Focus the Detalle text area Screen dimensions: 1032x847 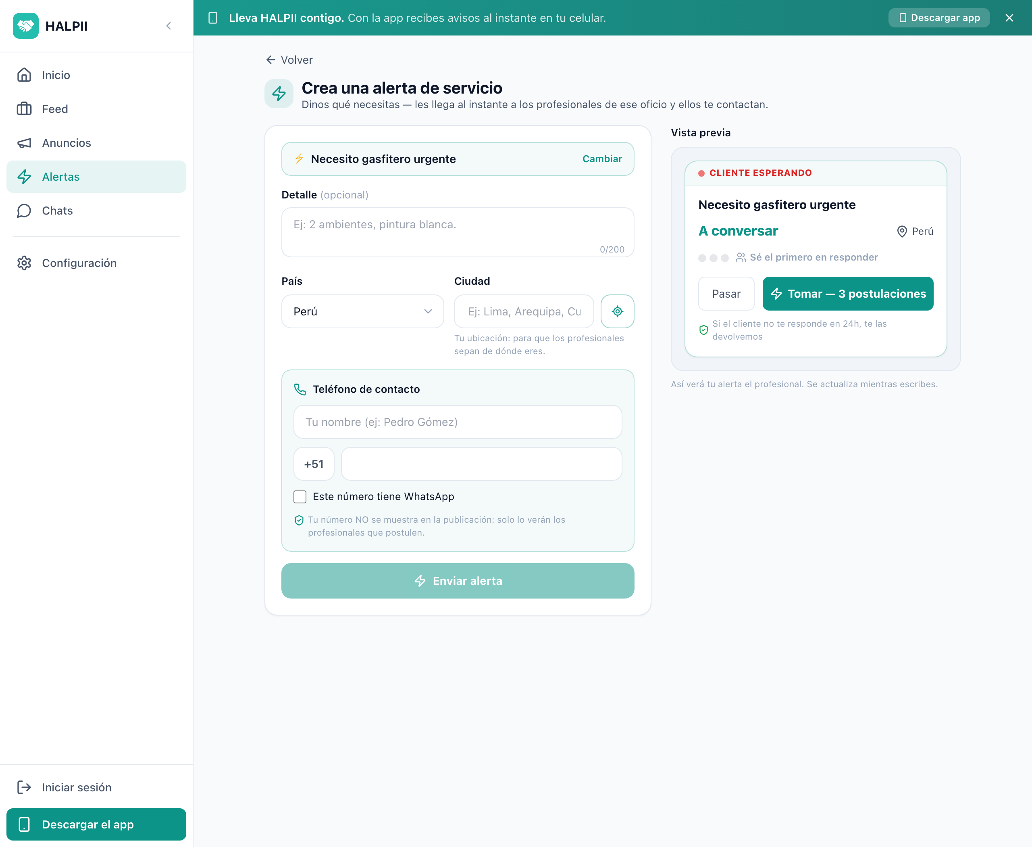[458, 232]
